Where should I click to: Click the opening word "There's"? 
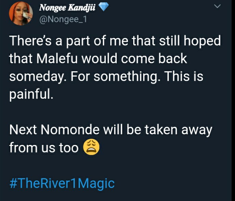[x=30, y=41]
